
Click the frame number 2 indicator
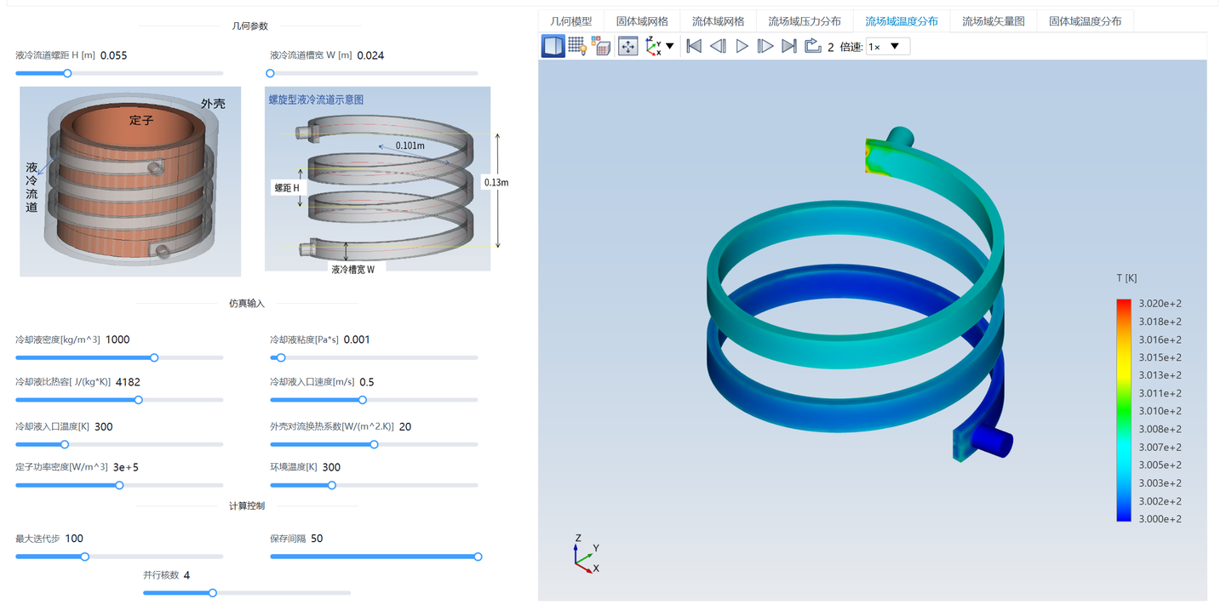click(x=831, y=47)
